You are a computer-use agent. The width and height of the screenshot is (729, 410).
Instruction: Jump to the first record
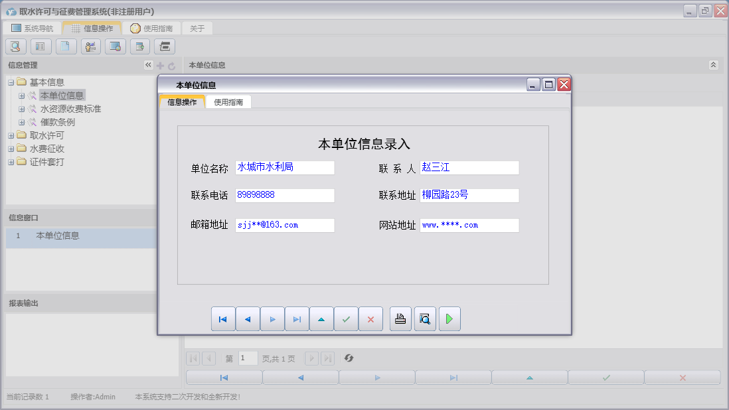pos(223,319)
